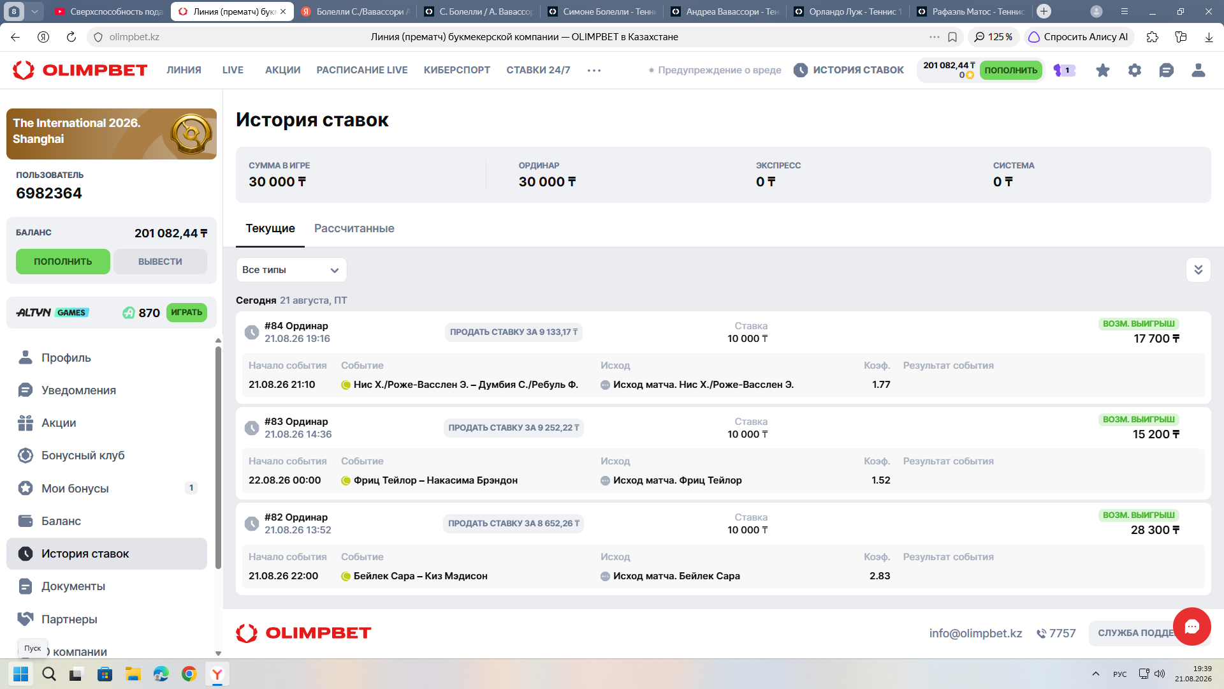This screenshot has height=689, width=1224.
Task: Click the sidebar vertical scrollbar
Action: (x=218, y=457)
